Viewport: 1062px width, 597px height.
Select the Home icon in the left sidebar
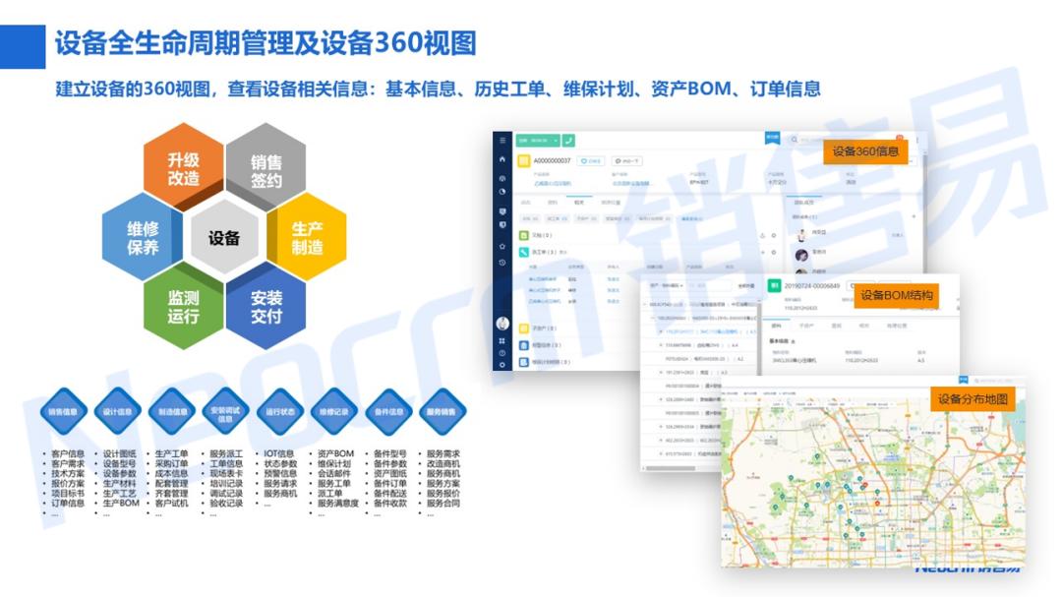(501, 160)
